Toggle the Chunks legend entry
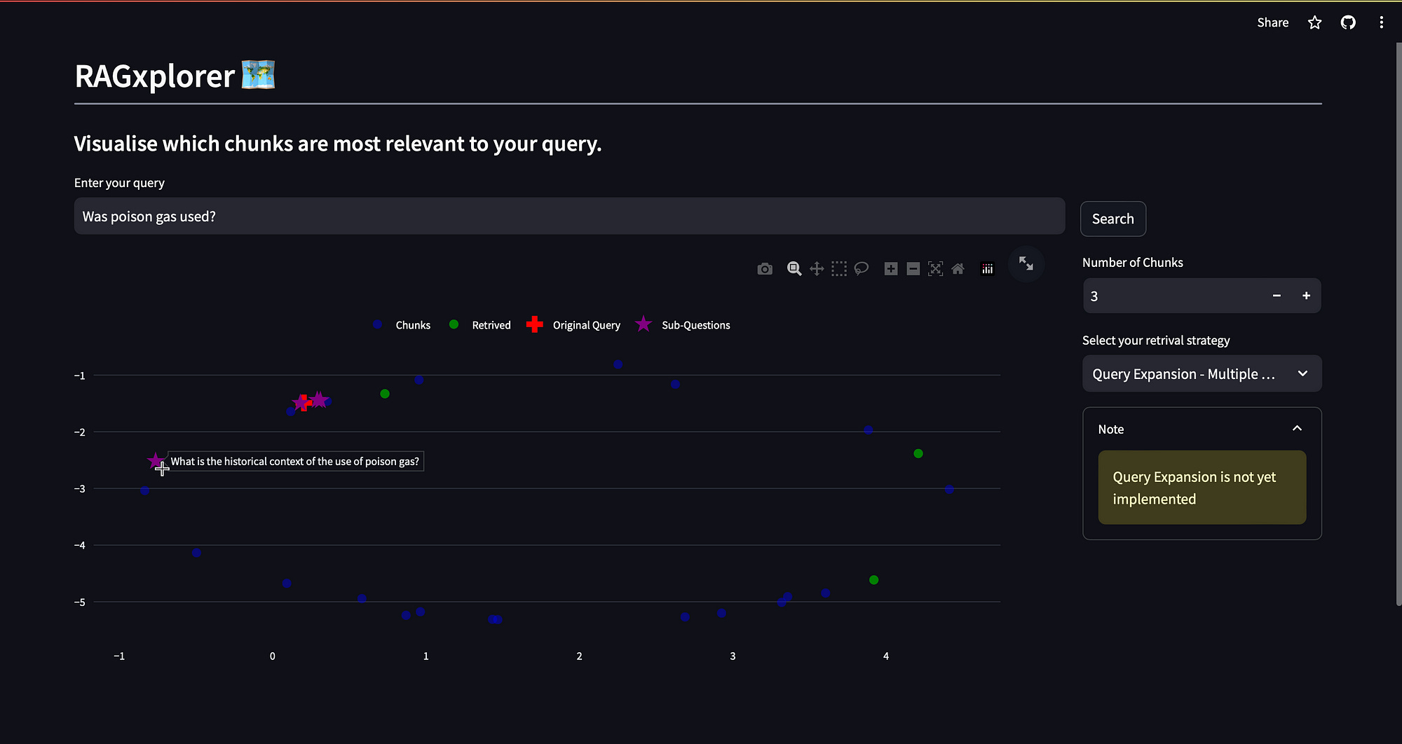 coord(412,324)
